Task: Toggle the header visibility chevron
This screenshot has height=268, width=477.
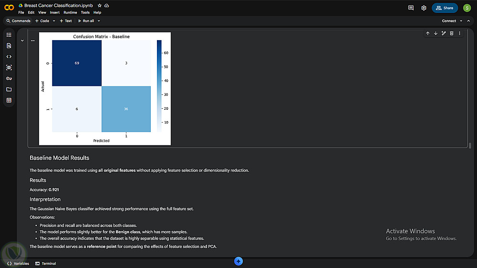Action: coord(468,21)
